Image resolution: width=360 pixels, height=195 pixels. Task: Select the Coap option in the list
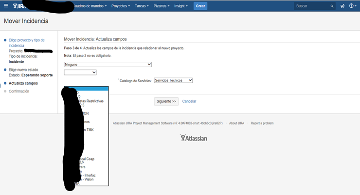86,159
